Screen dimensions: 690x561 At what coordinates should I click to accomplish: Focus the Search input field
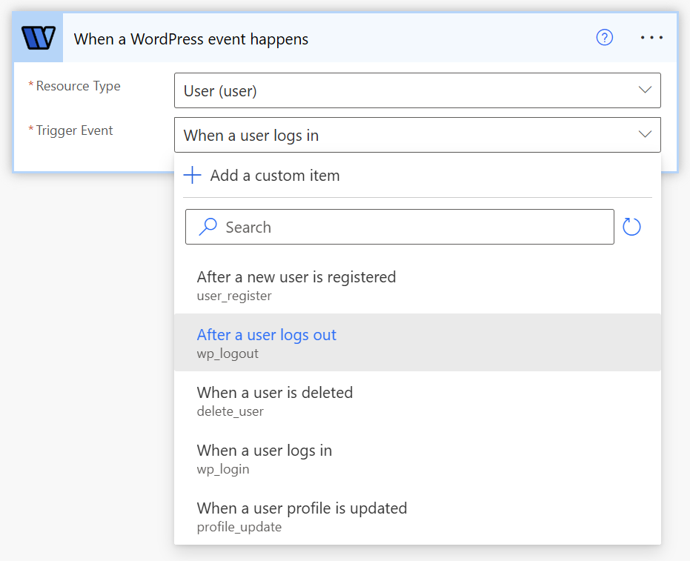point(399,227)
